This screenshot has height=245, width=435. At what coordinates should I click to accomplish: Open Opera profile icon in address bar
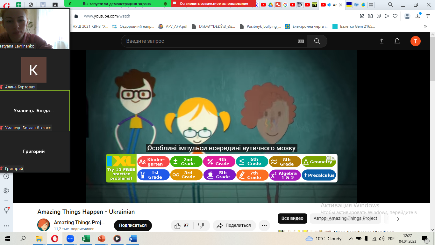[407, 16]
